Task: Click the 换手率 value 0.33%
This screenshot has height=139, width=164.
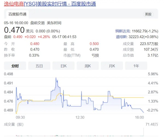Action: click(34, 55)
